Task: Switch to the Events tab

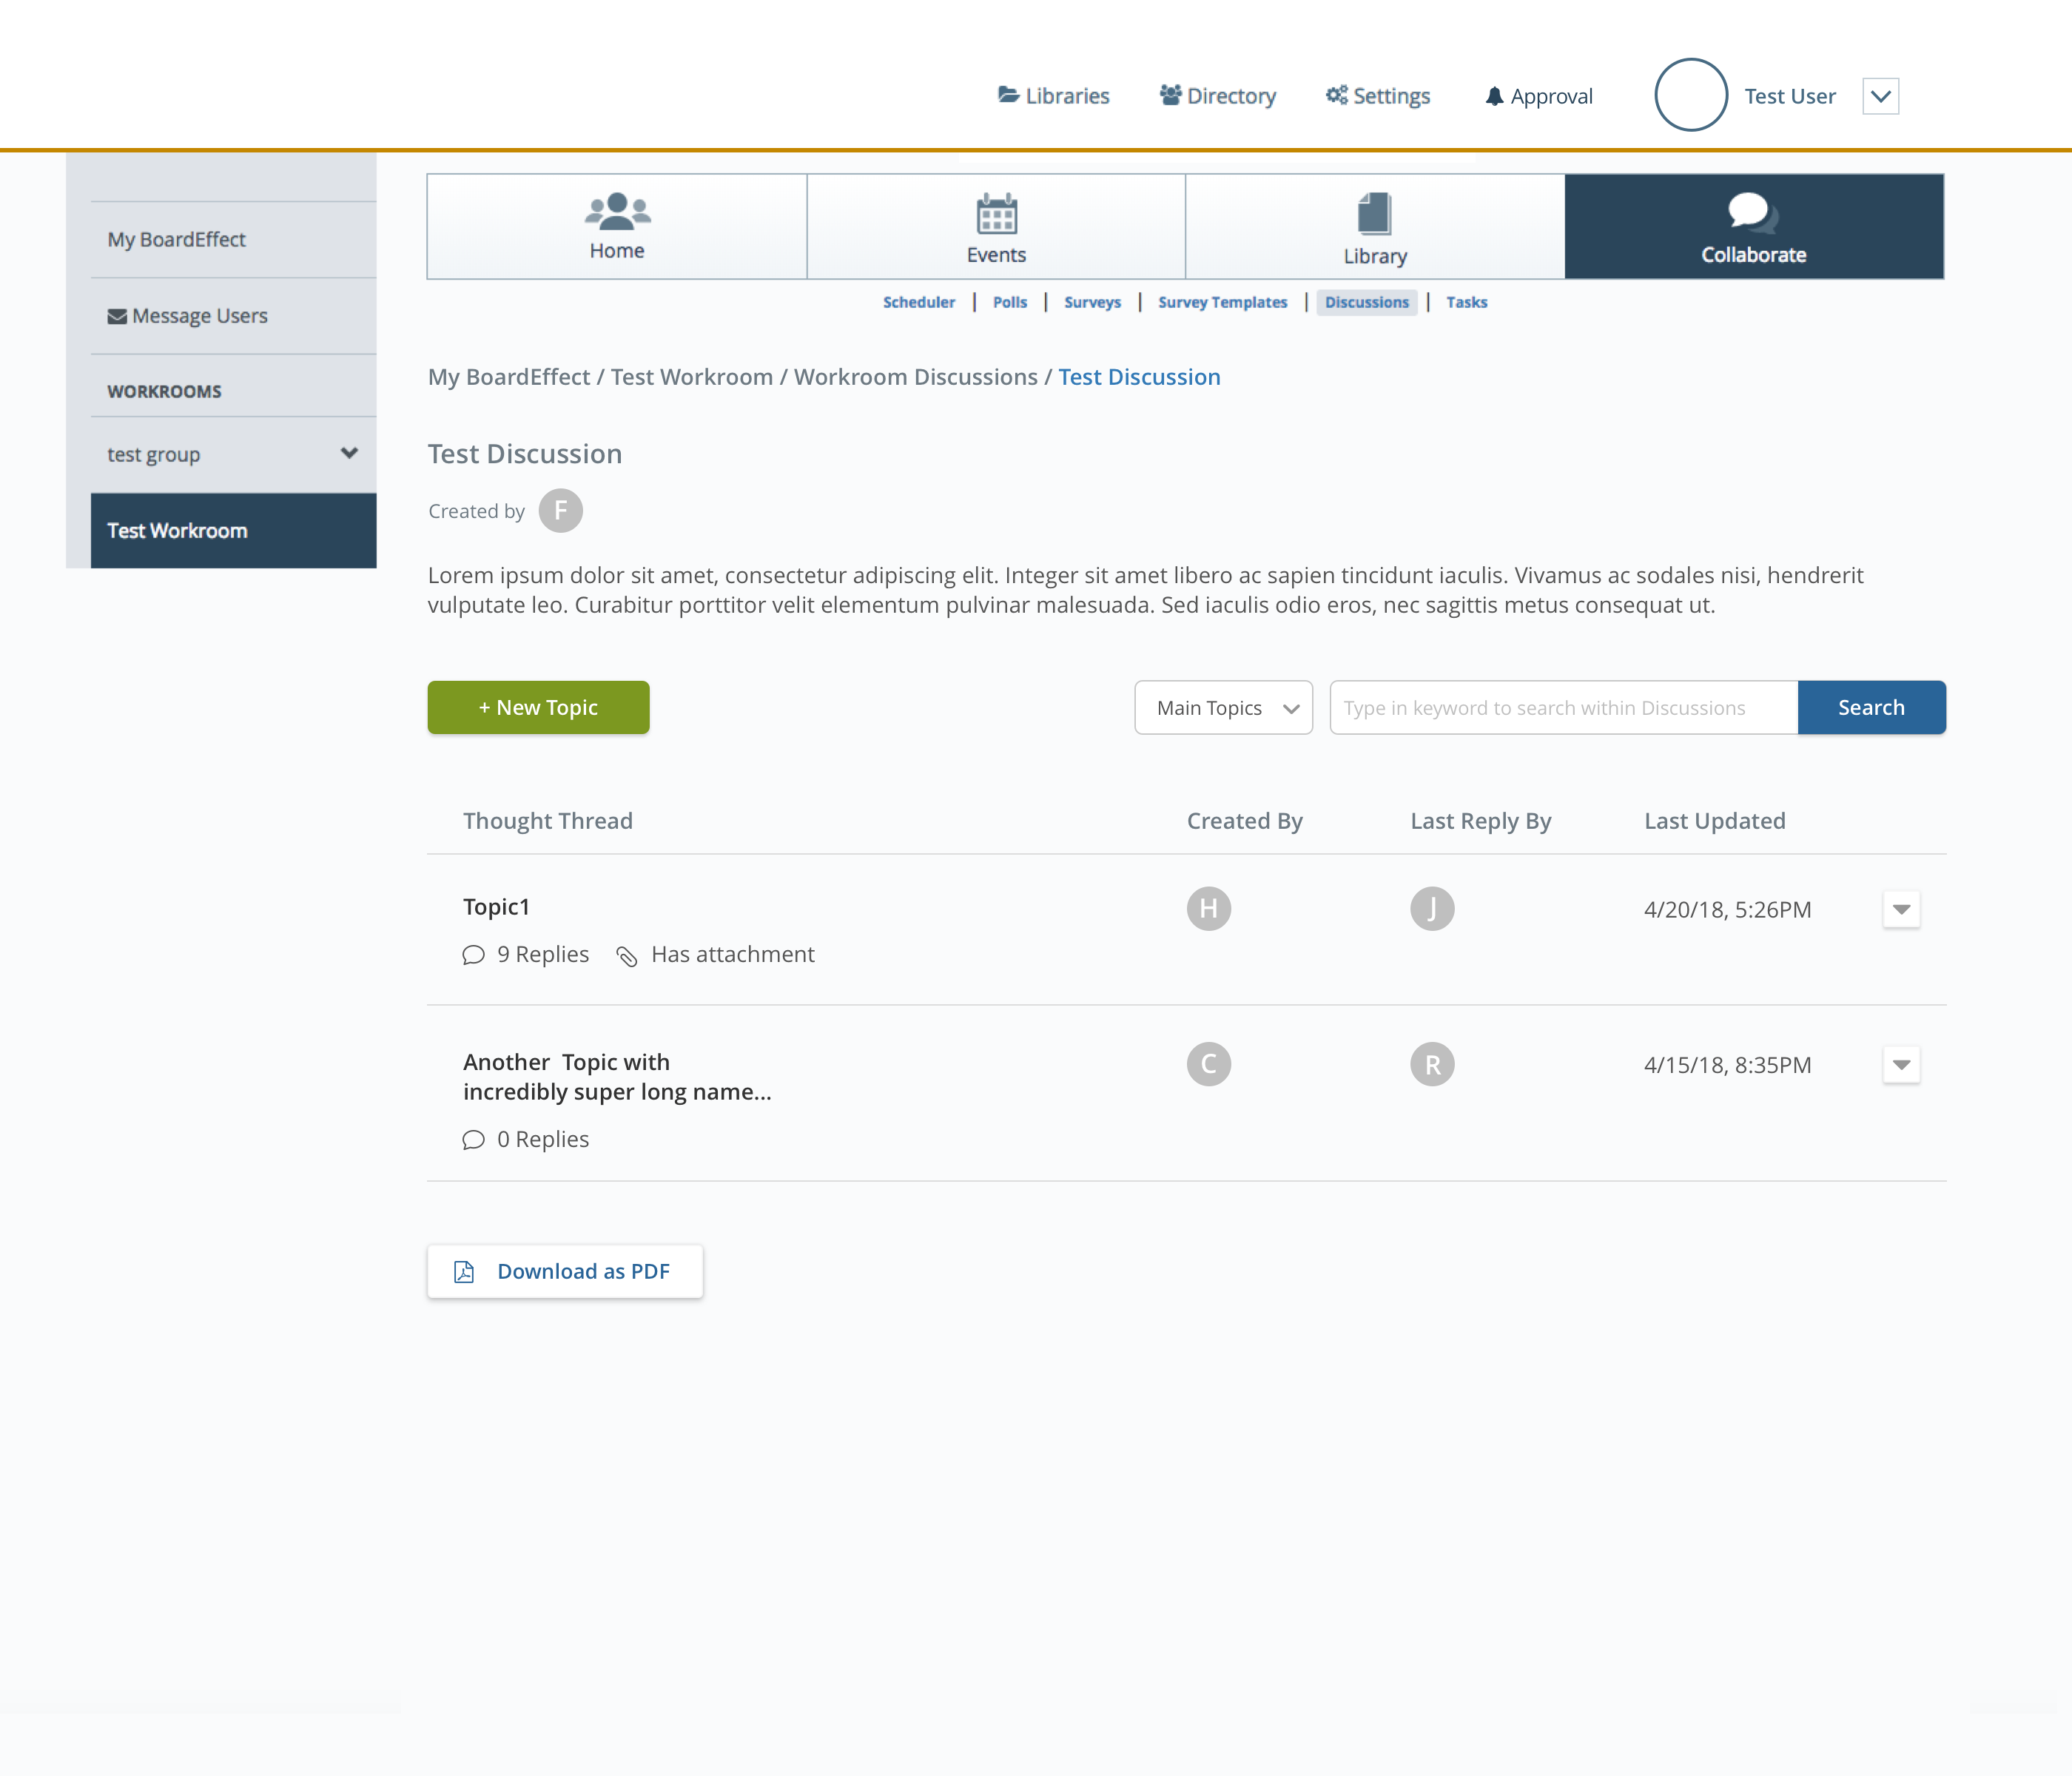Action: pyautogui.click(x=996, y=227)
